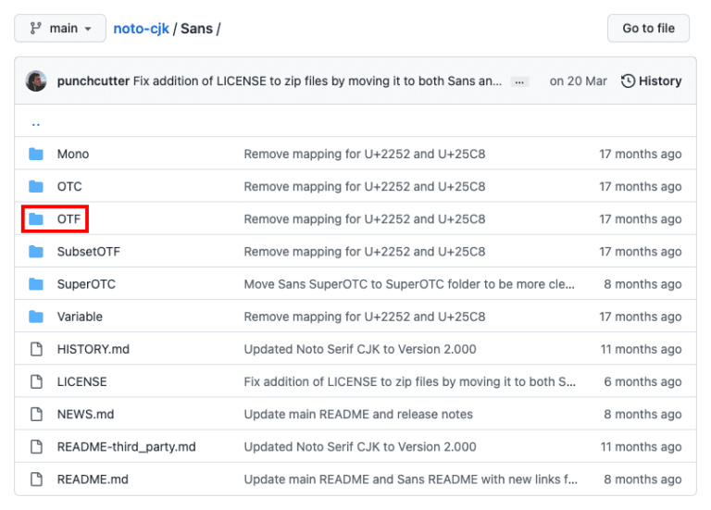Click the OTC folder icon
The image size is (711, 510).
coord(36,187)
